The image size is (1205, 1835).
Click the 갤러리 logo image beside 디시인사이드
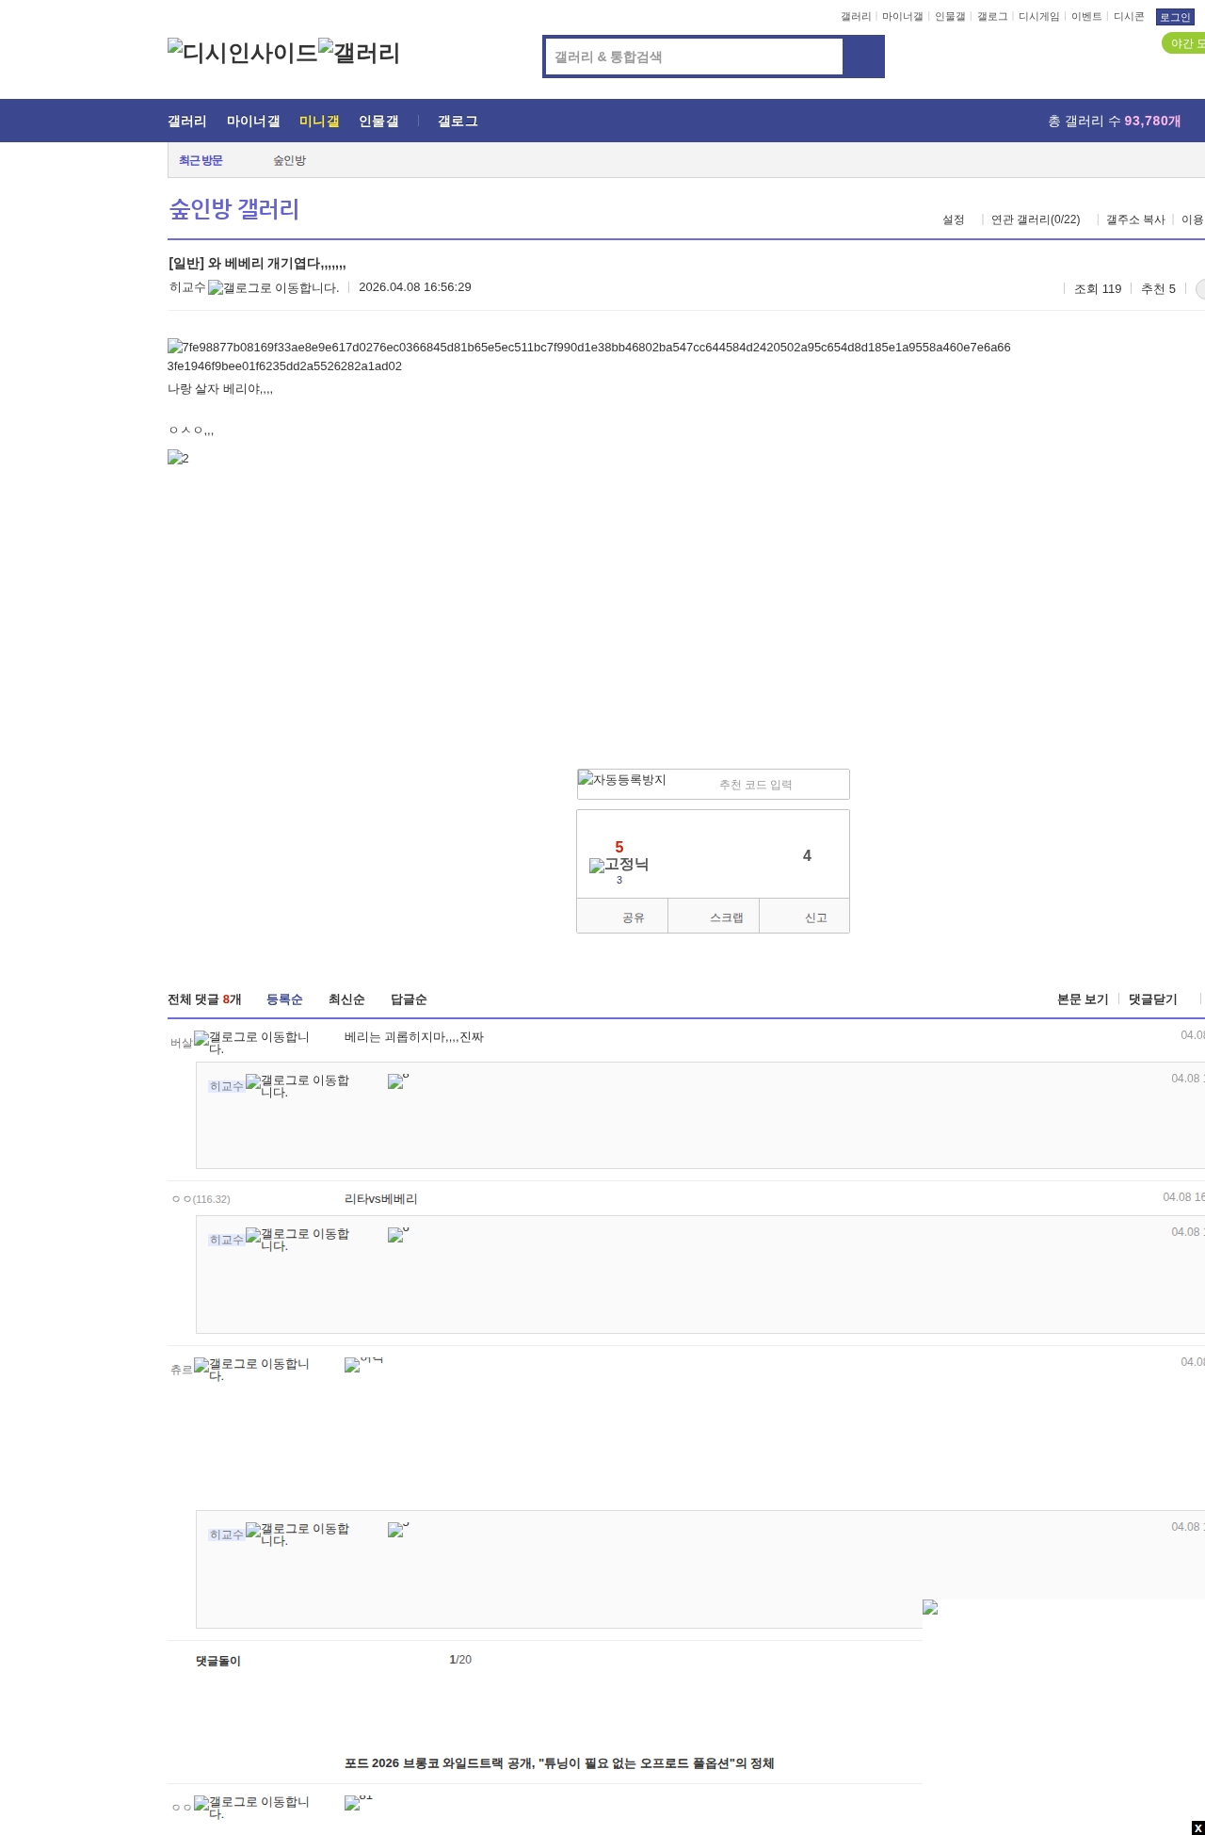[360, 53]
